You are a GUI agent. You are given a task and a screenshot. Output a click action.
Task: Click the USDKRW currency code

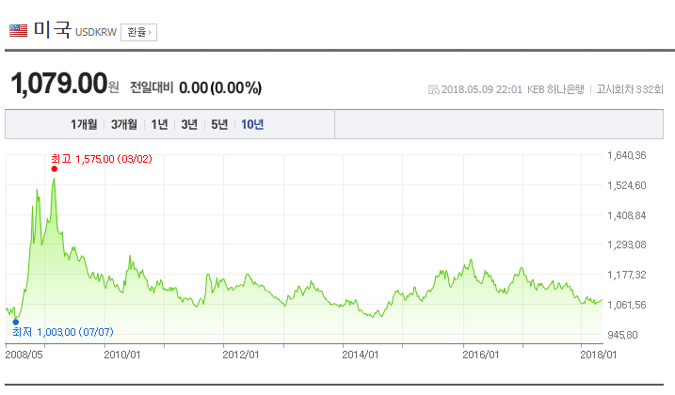pyautogui.click(x=96, y=32)
